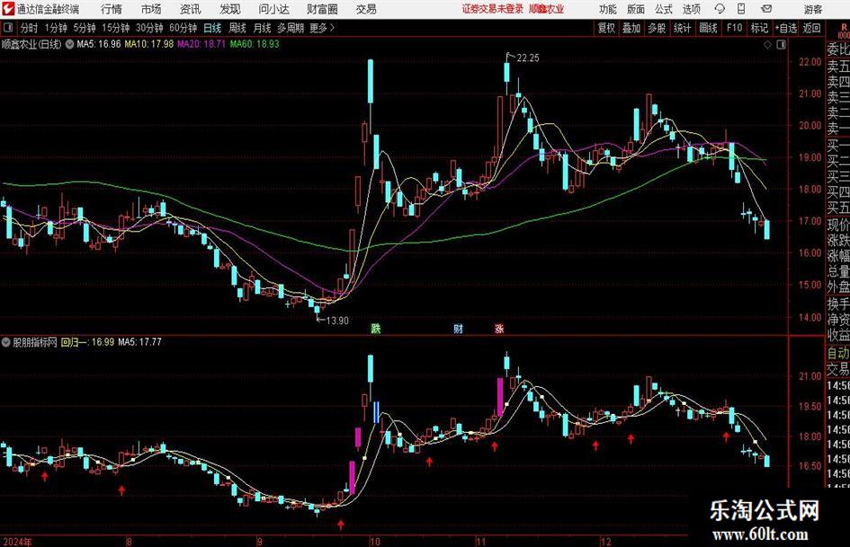Image resolution: width=850 pixels, height=547 pixels.
Task: Switch to the 周线 weekly tab
Action: tap(237, 28)
